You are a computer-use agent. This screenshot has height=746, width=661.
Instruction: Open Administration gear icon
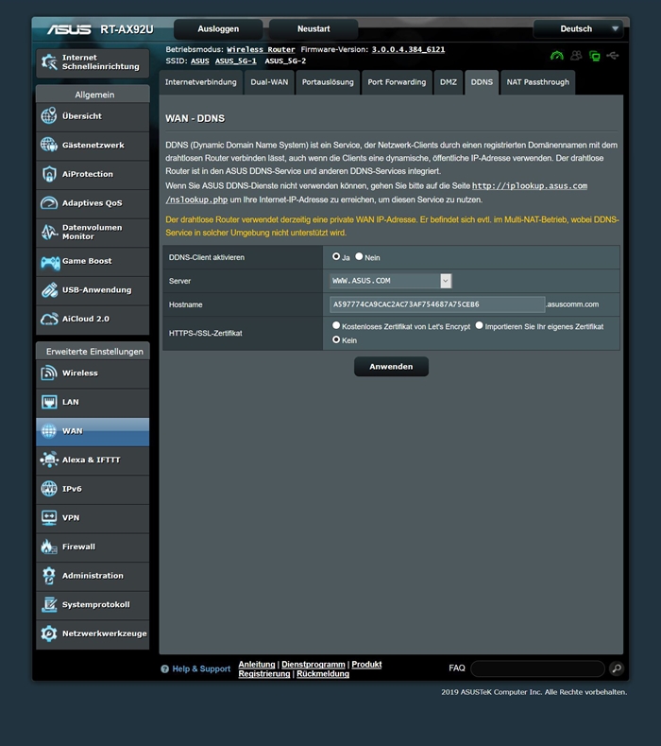coord(49,576)
